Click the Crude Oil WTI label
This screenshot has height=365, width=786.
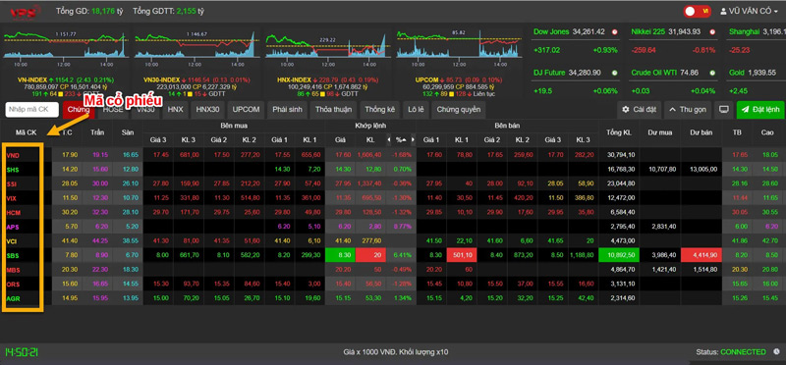coord(654,73)
